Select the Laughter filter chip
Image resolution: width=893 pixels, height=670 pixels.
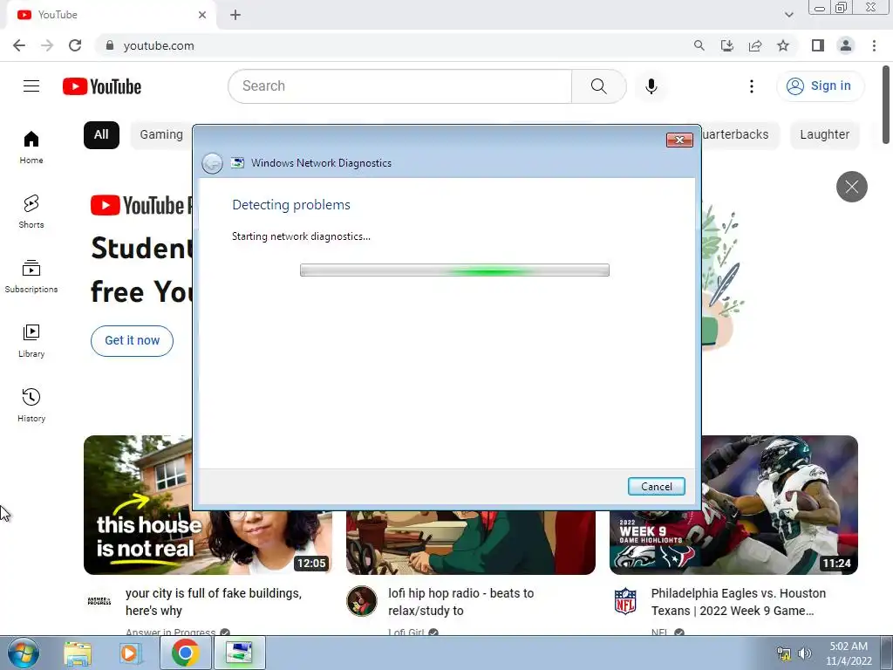coord(824,135)
